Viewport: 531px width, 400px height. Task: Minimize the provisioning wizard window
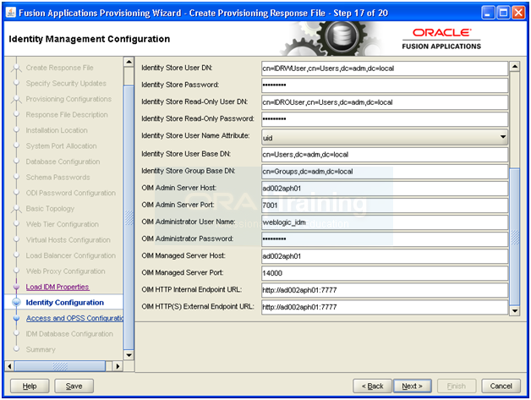(488, 13)
